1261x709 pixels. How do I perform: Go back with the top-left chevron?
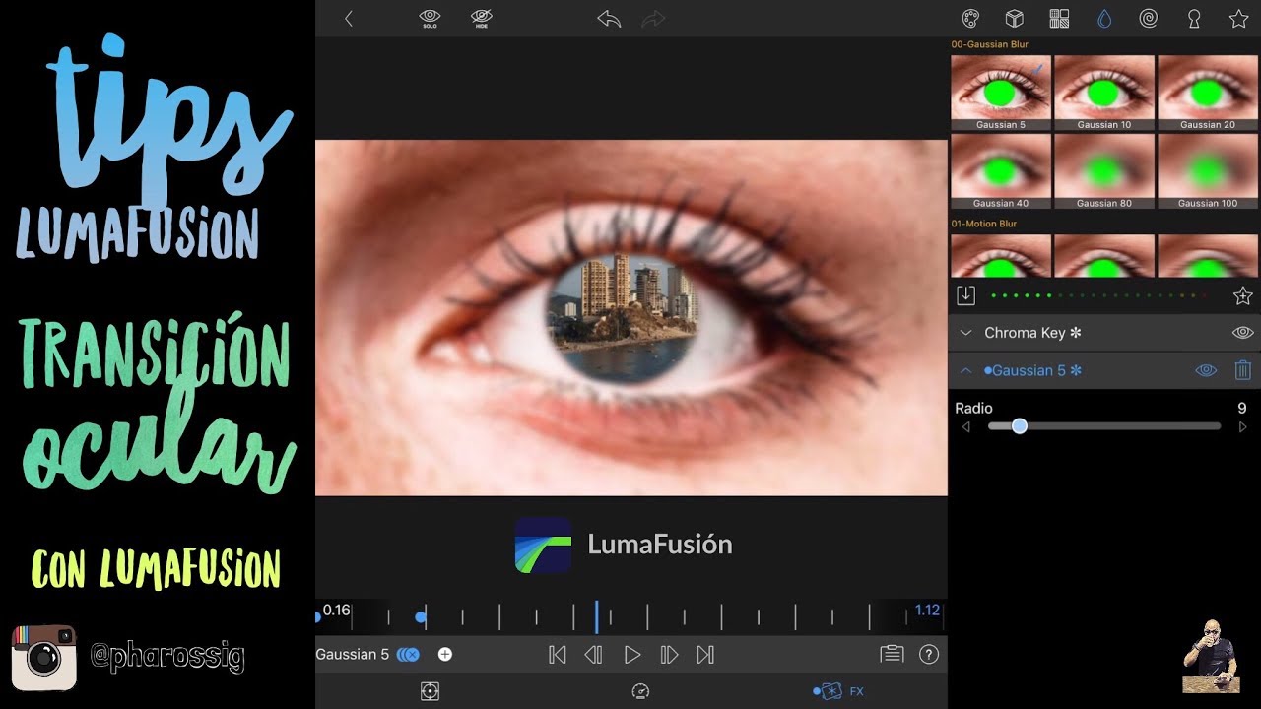point(348,19)
